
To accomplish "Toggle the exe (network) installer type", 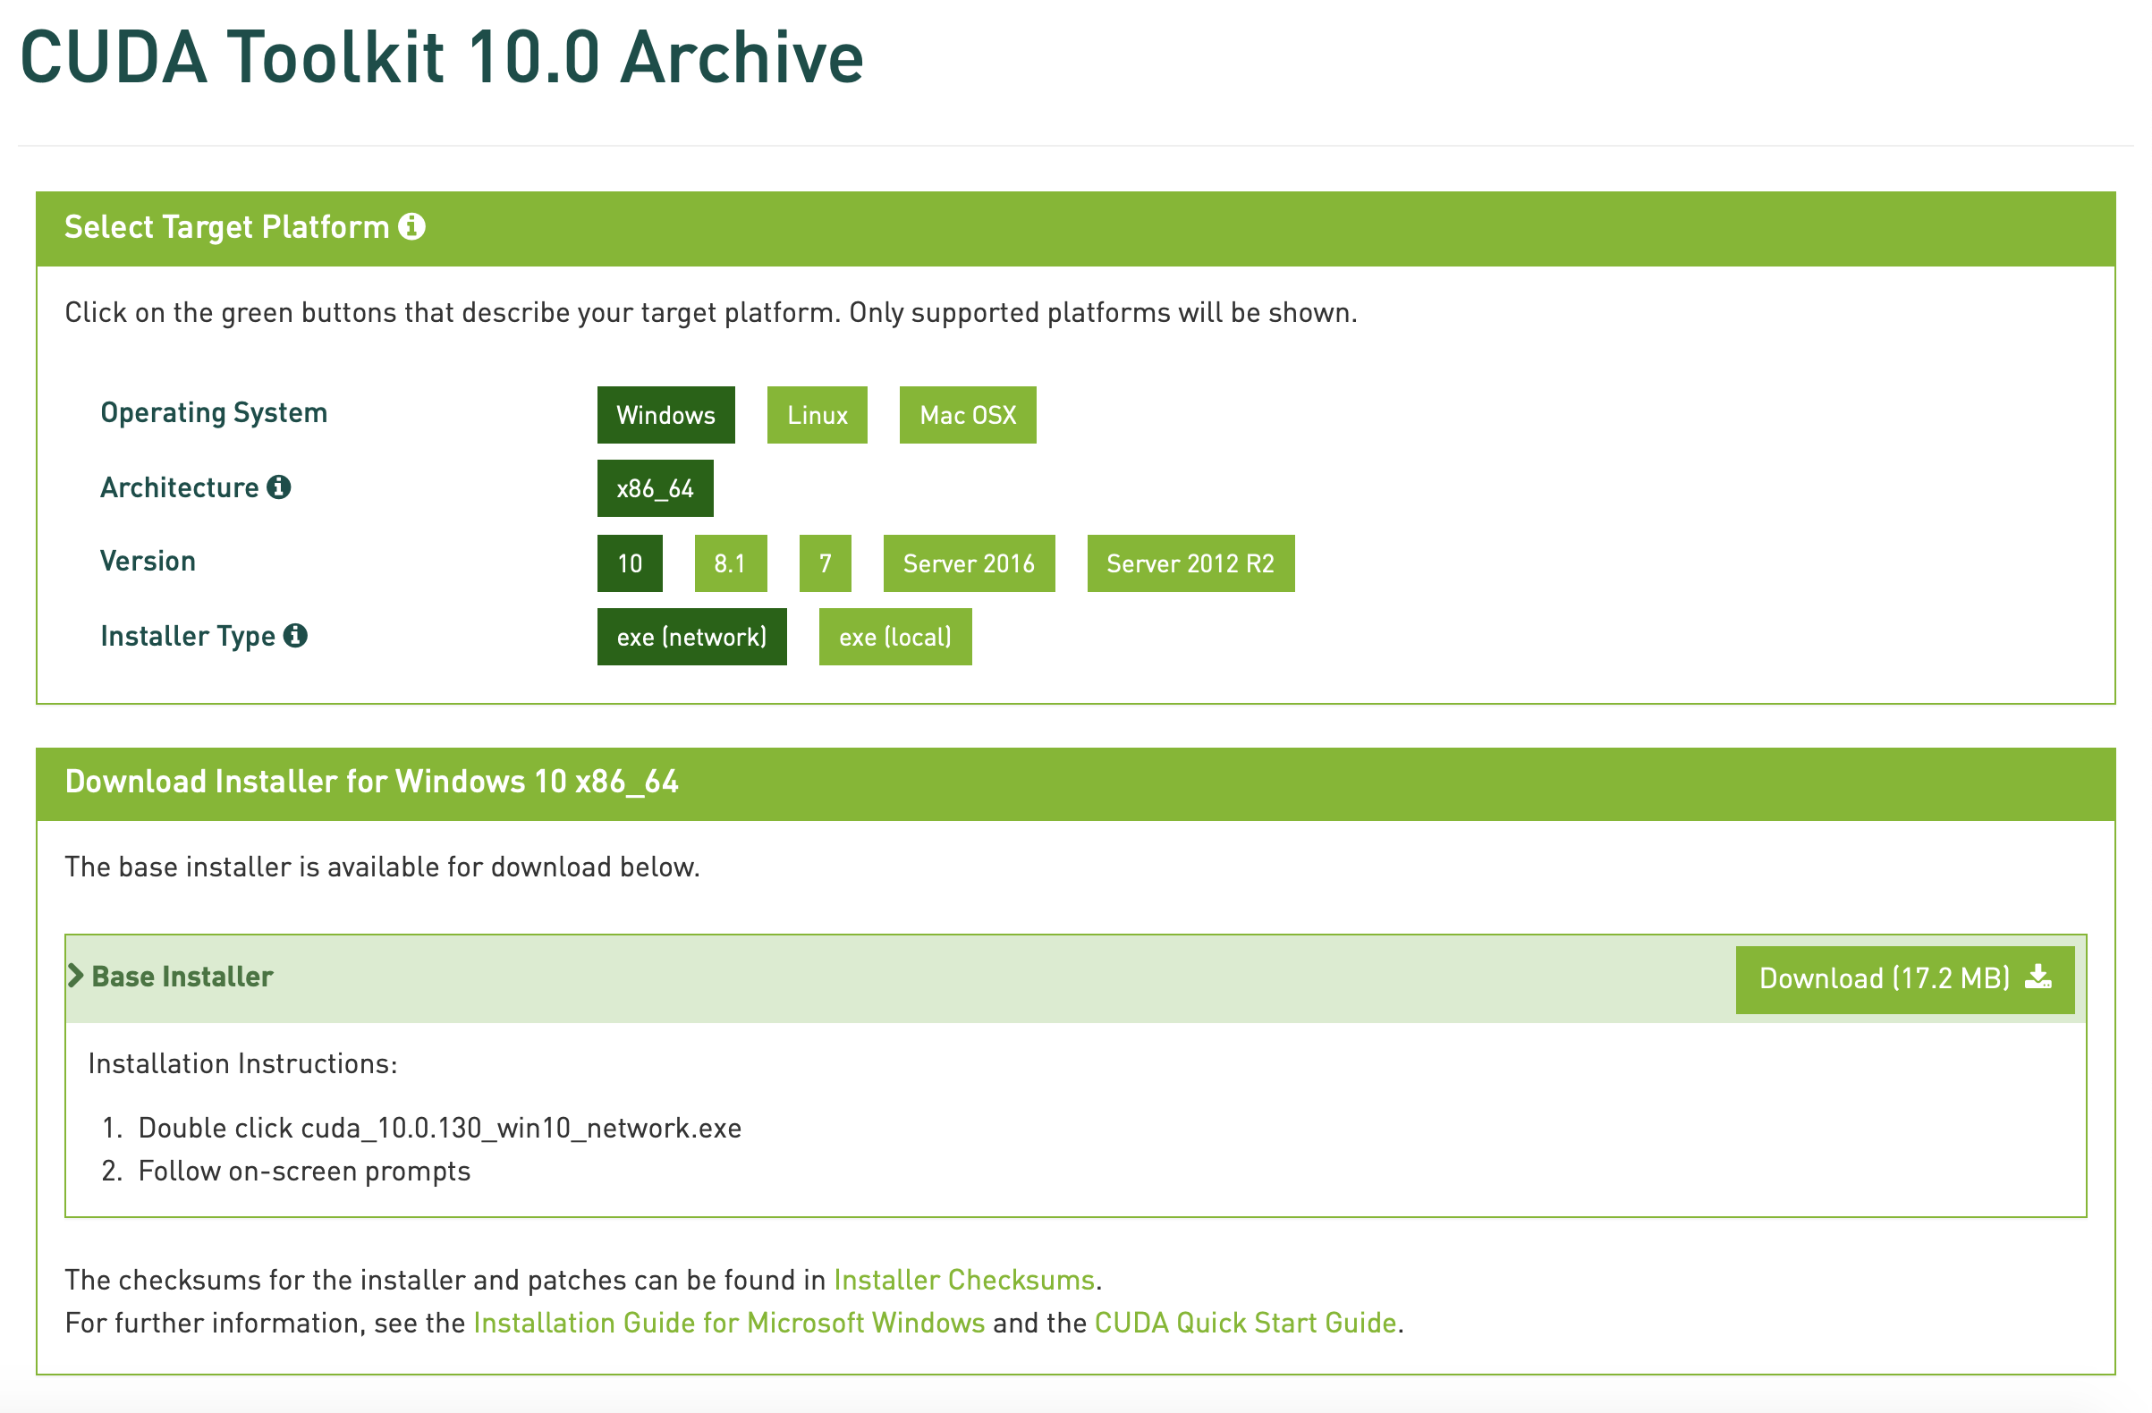I will 691,637.
